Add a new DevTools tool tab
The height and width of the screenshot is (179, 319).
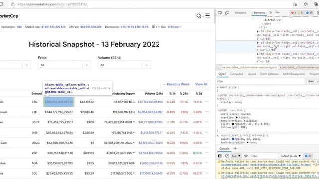click(278, 13)
